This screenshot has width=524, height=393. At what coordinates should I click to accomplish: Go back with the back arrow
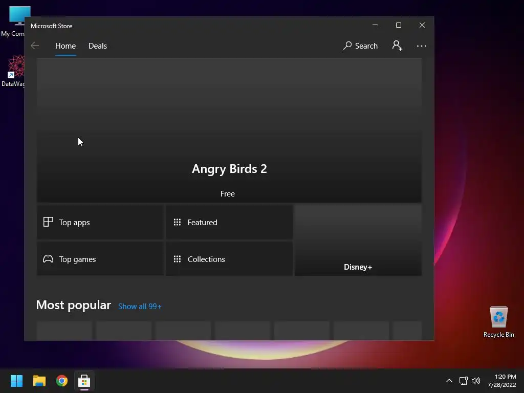(x=35, y=46)
